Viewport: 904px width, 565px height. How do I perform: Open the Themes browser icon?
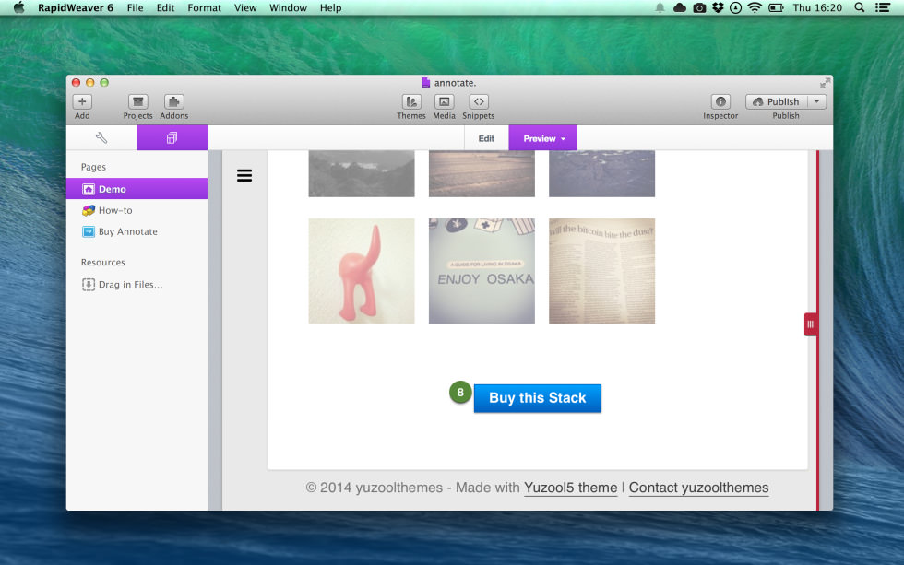[x=411, y=102]
